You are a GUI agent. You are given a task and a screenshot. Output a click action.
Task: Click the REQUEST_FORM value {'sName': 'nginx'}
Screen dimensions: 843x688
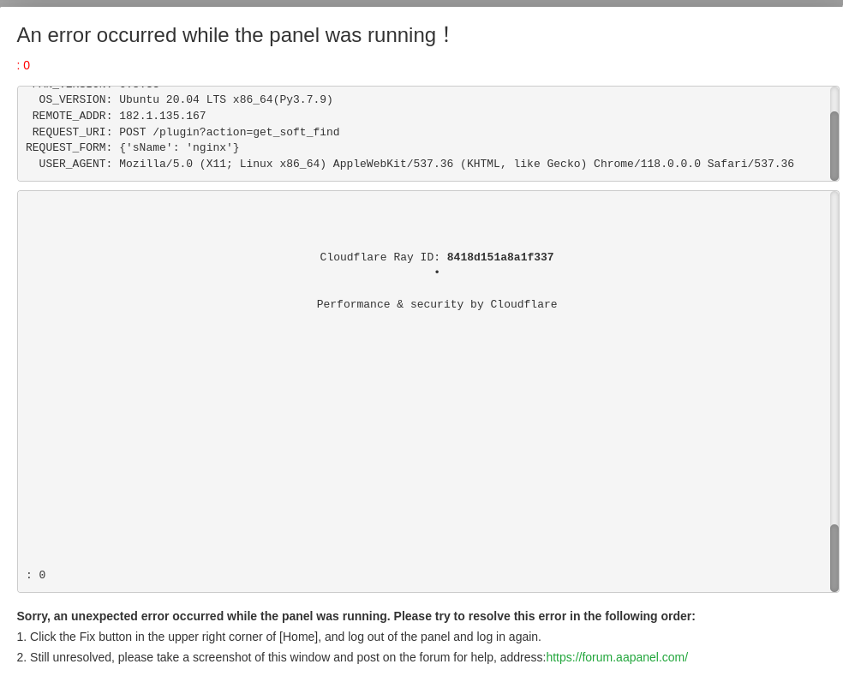[x=179, y=147]
